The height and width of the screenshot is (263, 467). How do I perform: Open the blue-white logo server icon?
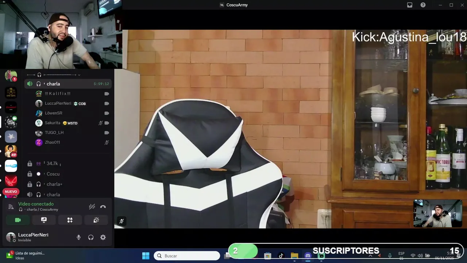(x=11, y=166)
